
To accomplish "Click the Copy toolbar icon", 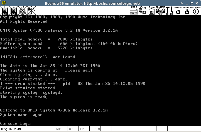I will (x=143, y=10).
